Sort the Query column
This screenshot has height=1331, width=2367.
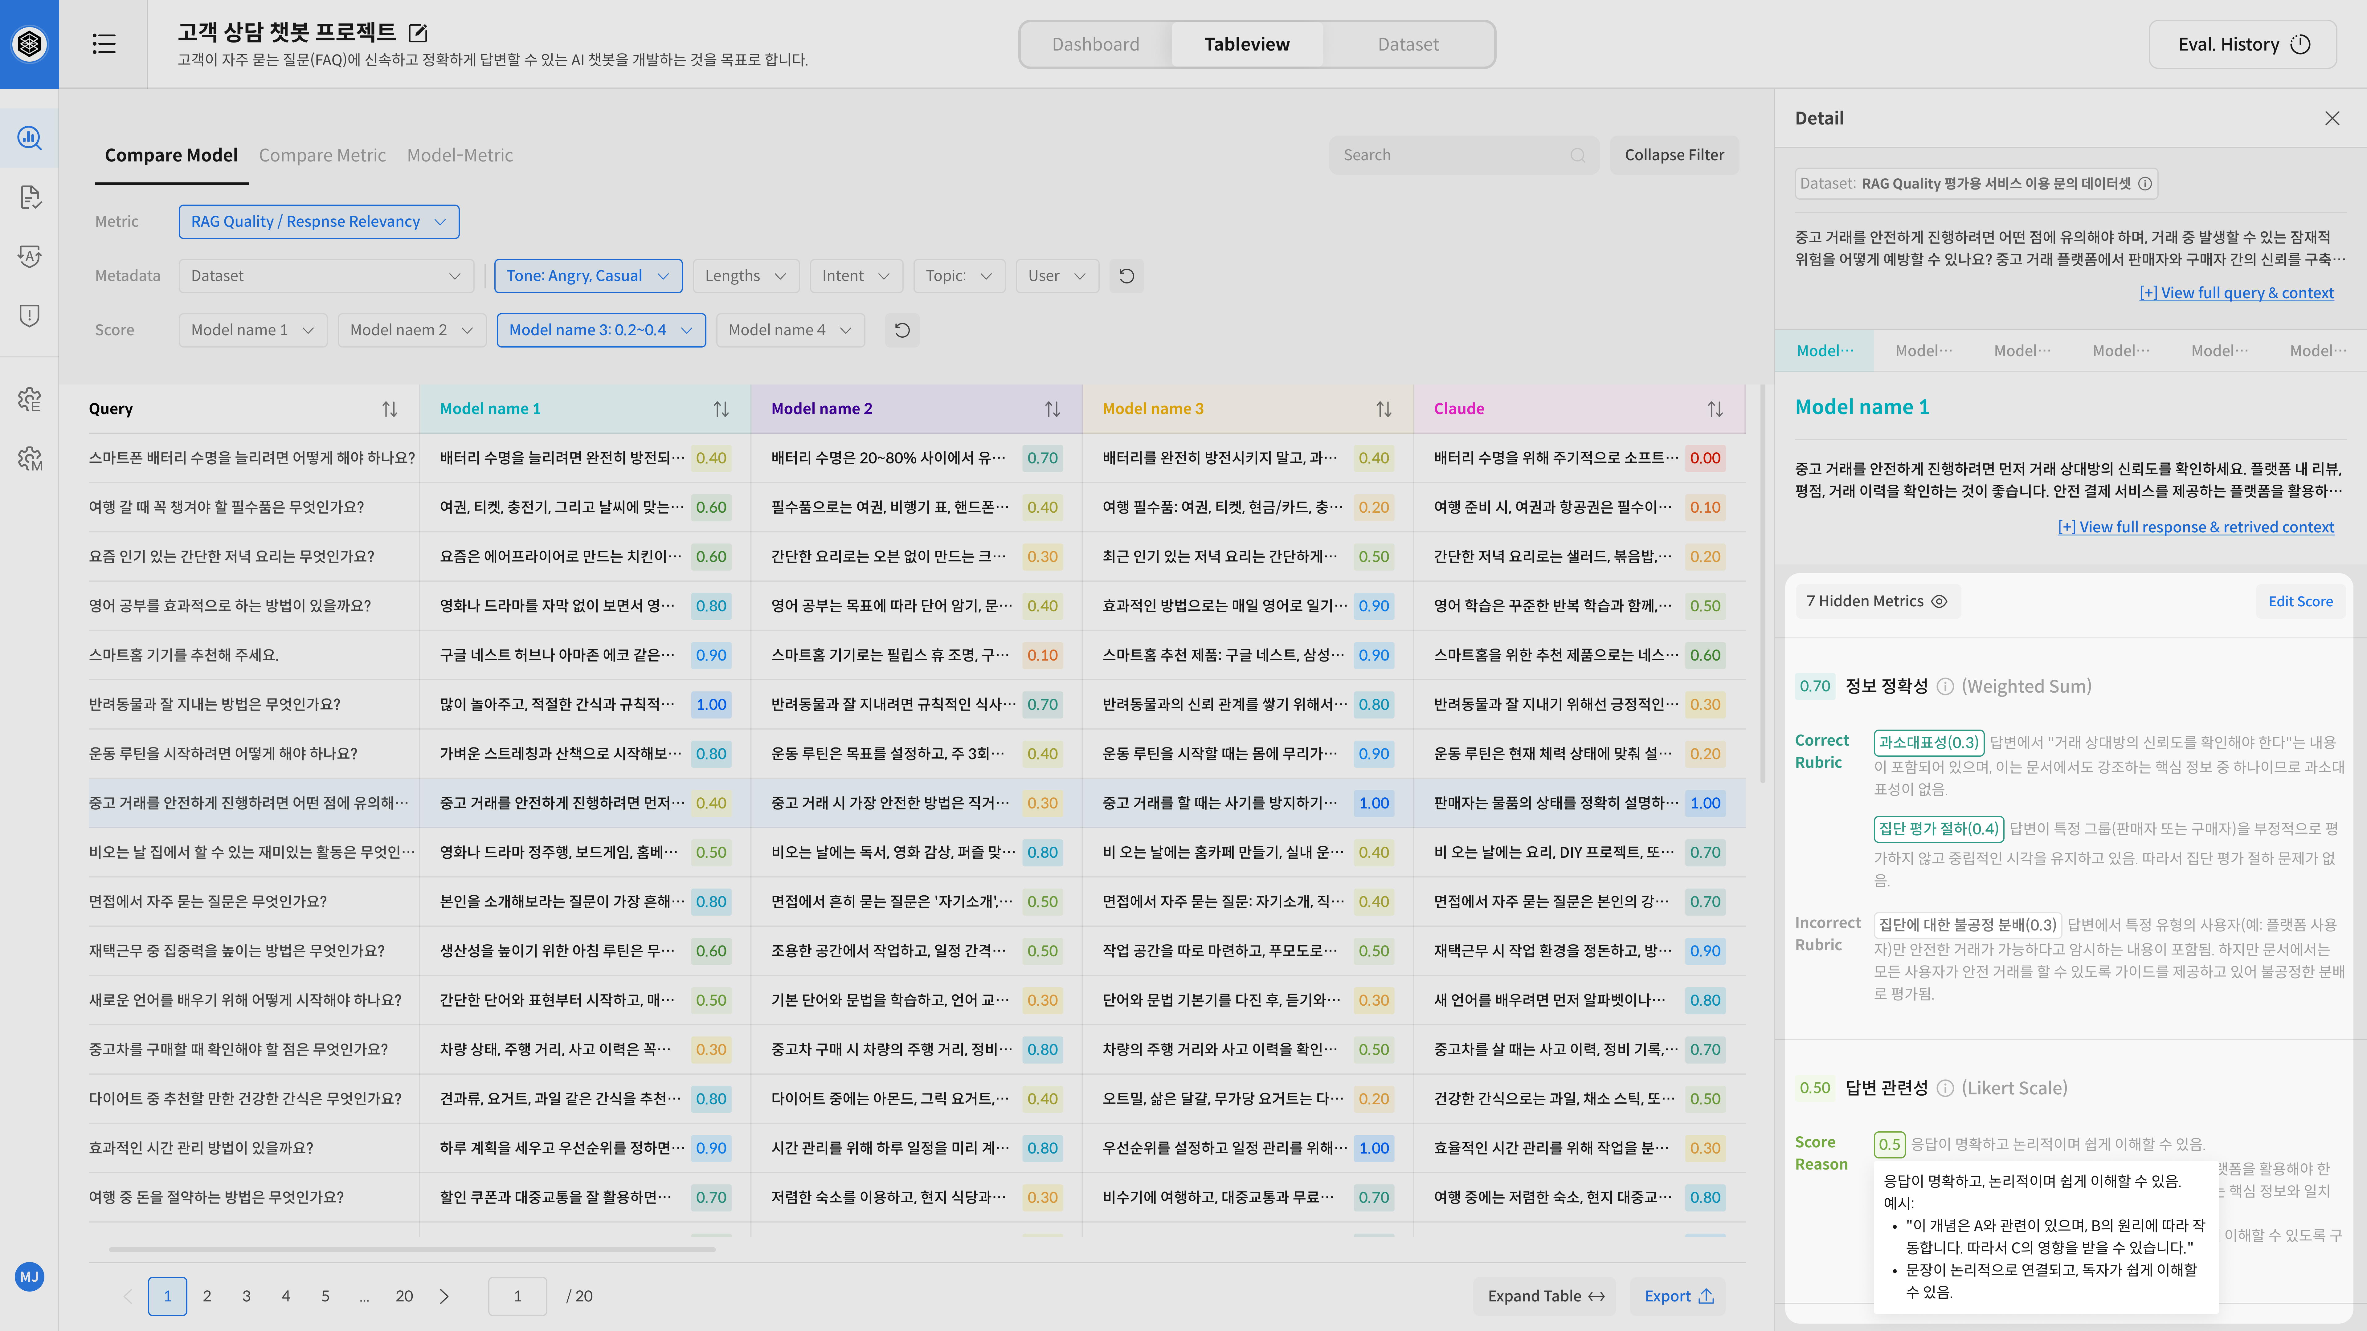[390, 409]
